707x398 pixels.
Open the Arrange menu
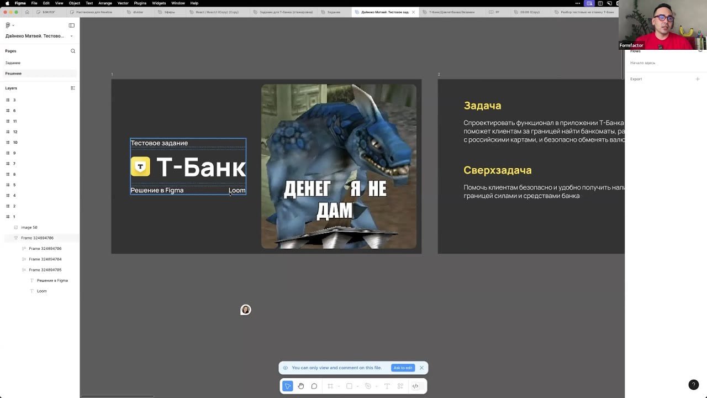click(x=105, y=3)
